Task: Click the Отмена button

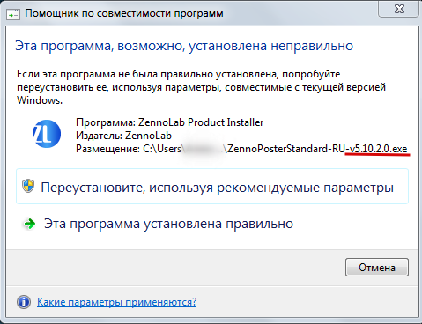Action: 377,268
